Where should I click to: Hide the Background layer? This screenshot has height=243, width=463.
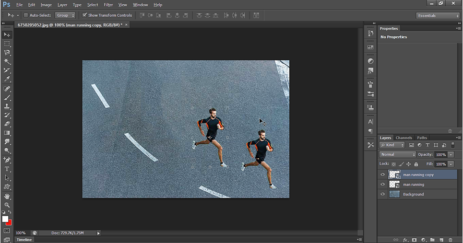click(x=383, y=194)
